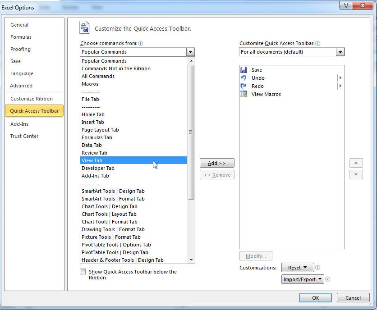Click info icon beside Choose commands from
Image resolution: width=377 pixels, height=310 pixels.
pos(141,44)
